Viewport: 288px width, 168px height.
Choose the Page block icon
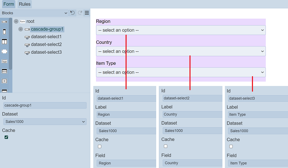click(5, 61)
